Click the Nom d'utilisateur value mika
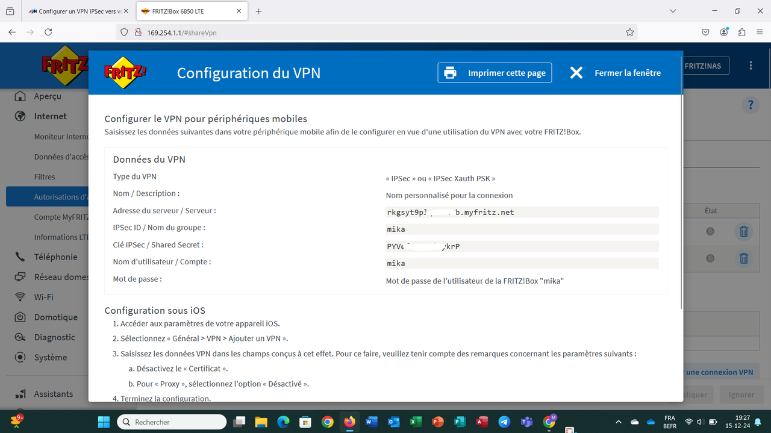Image resolution: width=771 pixels, height=433 pixels. (522, 263)
